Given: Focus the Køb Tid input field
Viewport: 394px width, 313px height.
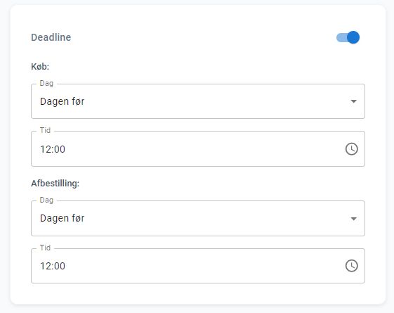Looking at the screenshot, I should (x=198, y=148).
